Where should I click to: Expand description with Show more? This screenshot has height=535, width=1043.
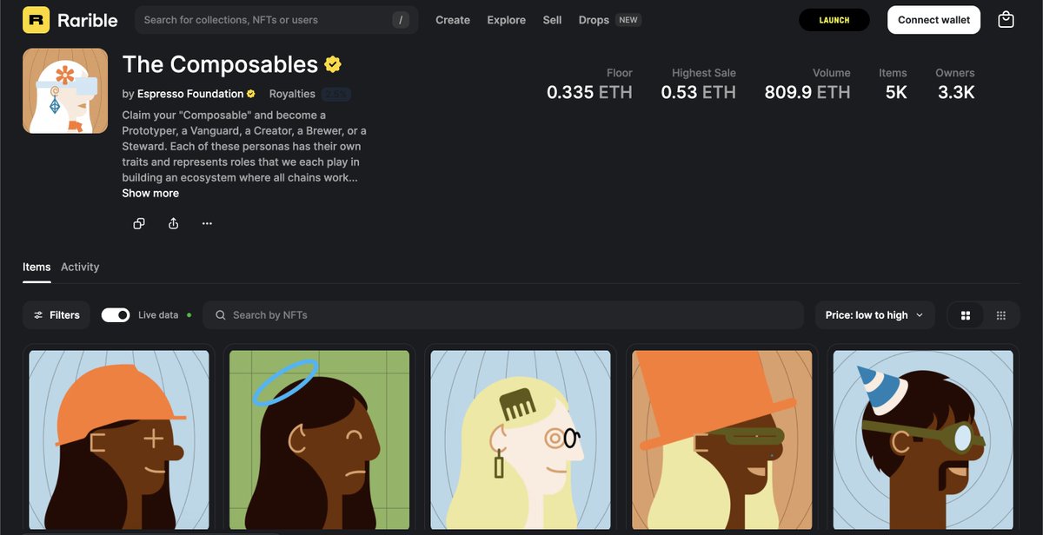click(150, 193)
